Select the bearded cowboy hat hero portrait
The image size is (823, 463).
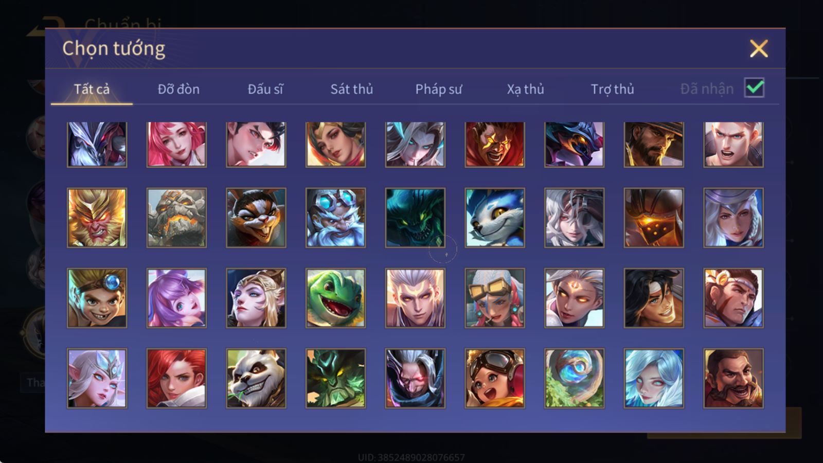click(654, 145)
